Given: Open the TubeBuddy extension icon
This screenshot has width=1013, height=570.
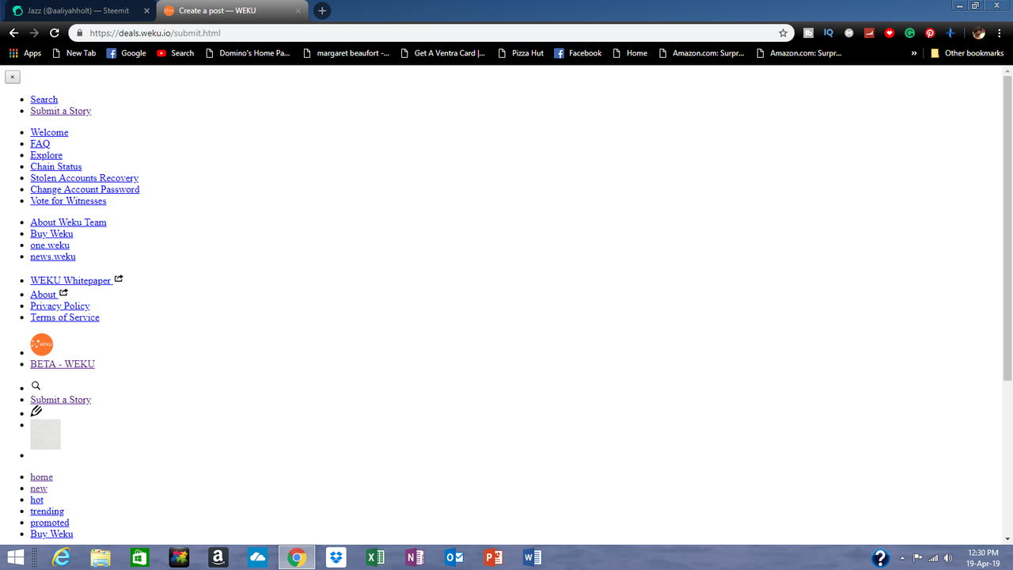Looking at the screenshot, I should coord(808,33).
